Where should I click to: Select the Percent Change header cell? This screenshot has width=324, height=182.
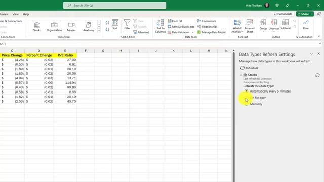[39, 55]
